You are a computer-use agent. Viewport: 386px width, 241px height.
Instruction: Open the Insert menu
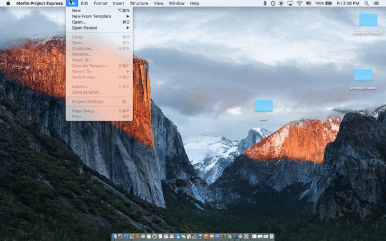(118, 3)
